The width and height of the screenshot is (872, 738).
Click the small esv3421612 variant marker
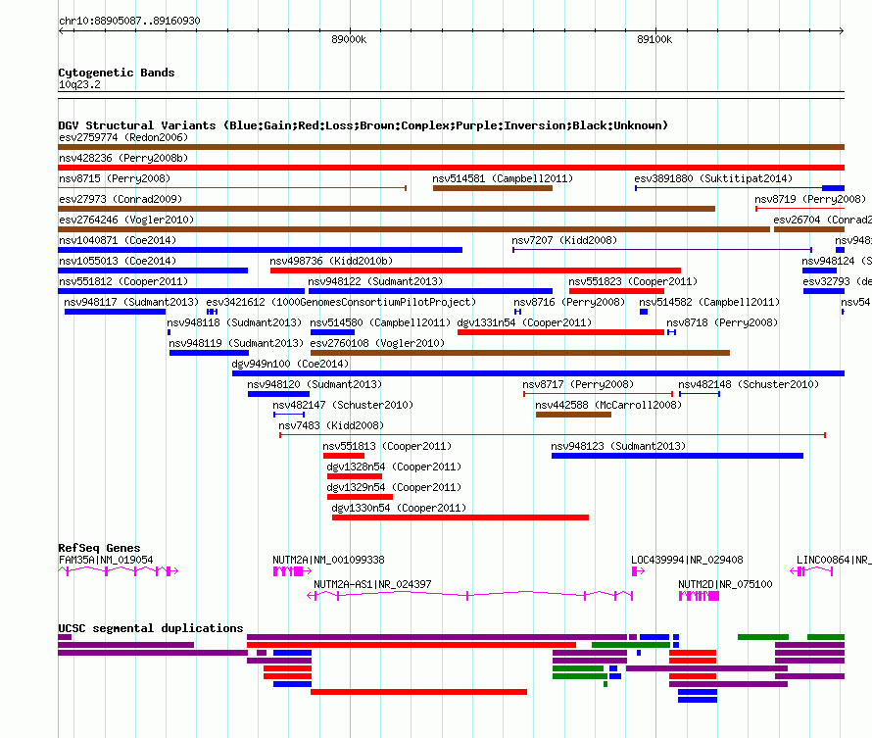click(212, 312)
